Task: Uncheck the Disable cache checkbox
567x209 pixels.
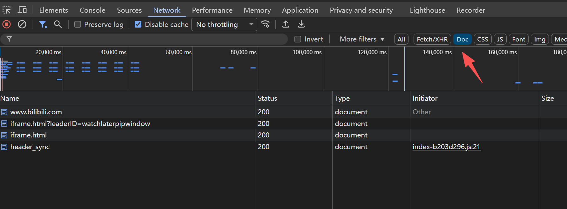Action: coord(138,24)
